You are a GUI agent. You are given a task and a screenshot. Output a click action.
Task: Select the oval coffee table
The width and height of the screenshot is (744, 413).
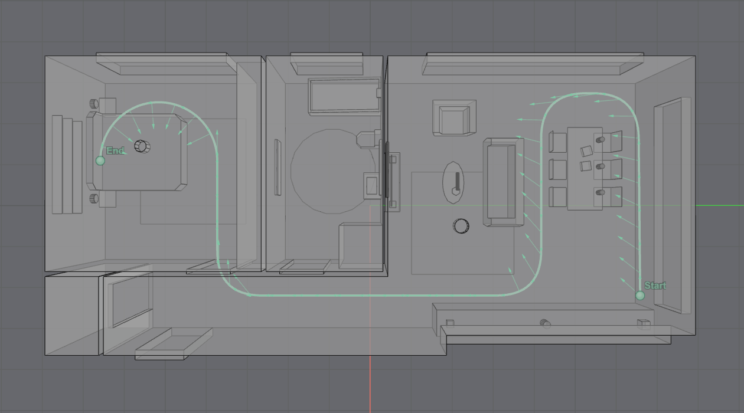[457, 182]
